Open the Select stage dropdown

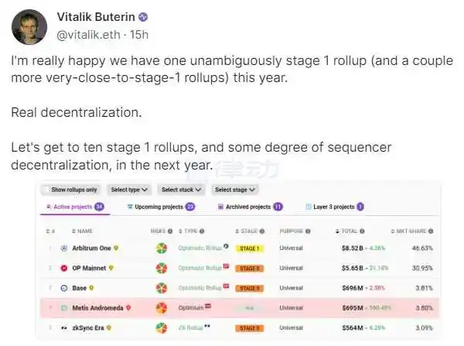pos(235,190)
